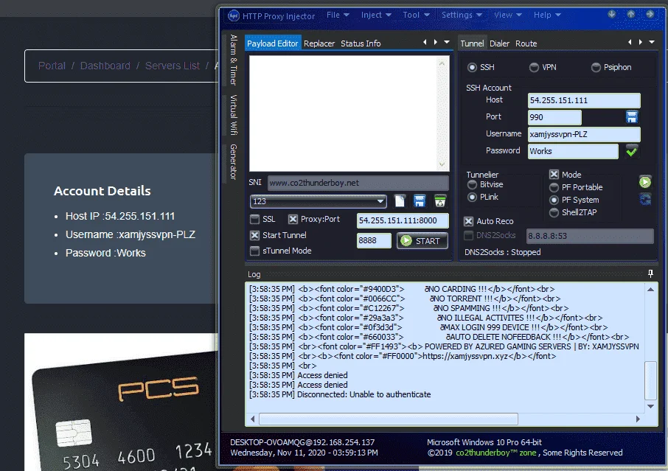Screen dimensions: 668x471
Task: Enable the sTunnel Mode checkbox
Action: [x=255, y=251]
